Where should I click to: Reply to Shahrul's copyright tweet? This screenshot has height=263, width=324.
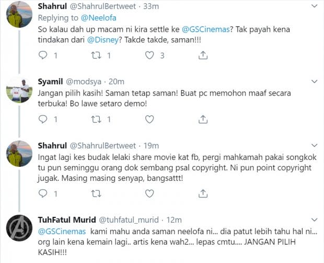[x=44, y=193]
